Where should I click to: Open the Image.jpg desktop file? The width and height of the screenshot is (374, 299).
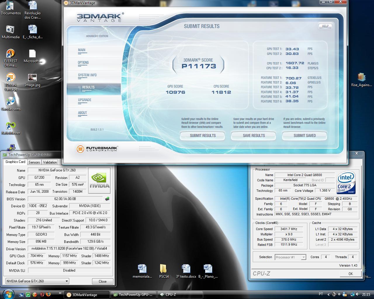tap(32, 80)
